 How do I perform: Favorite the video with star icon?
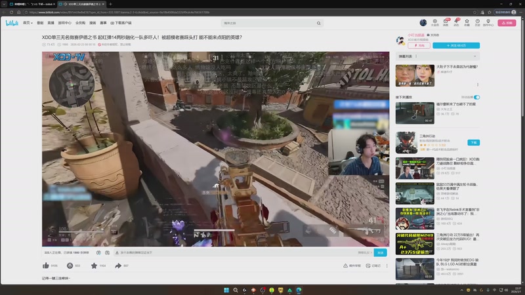94,265
